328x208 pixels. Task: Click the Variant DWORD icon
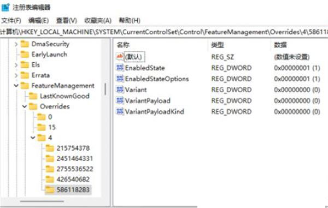120,90
